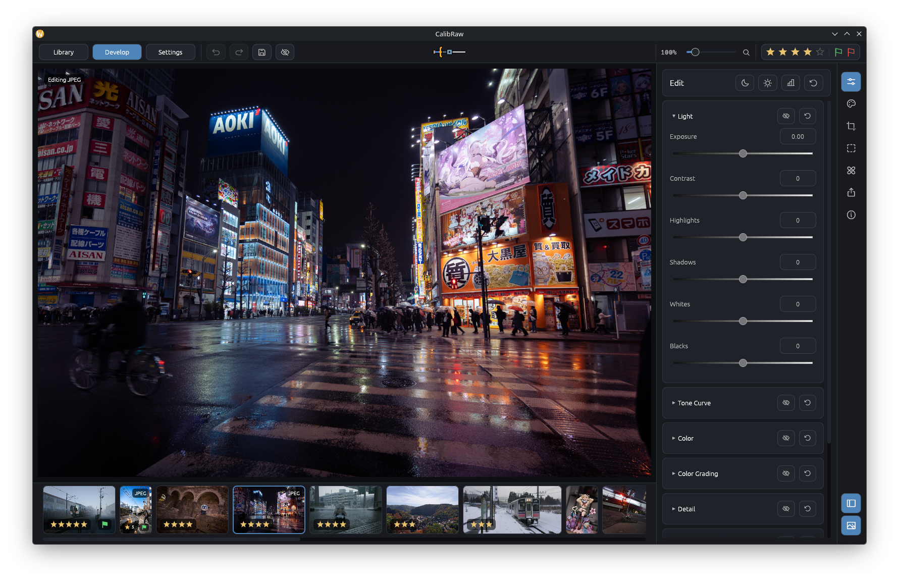Click the moon icon in Edit header

tap(745, 83)
